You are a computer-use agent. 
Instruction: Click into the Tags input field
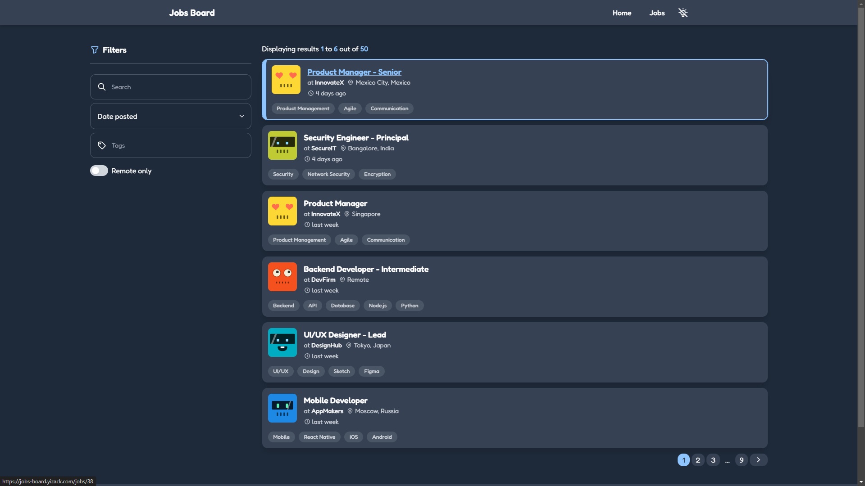coord(171,145)
